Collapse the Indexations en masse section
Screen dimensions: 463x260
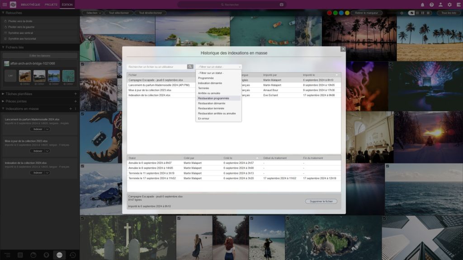3,109
